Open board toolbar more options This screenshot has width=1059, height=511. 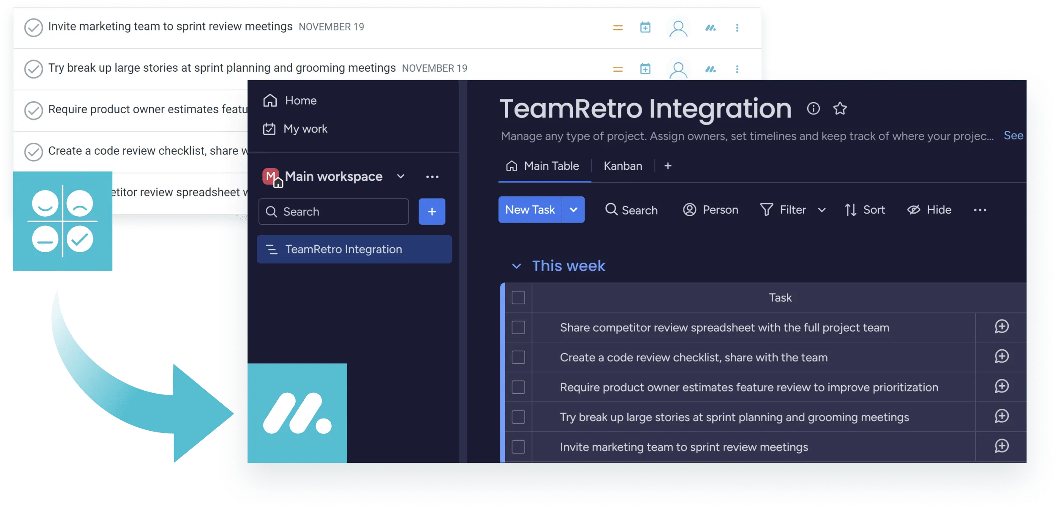click(x=980, y=210)
